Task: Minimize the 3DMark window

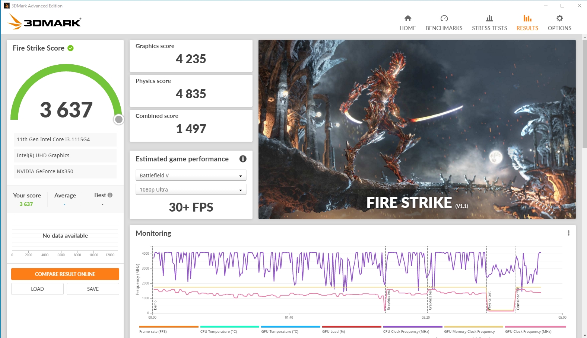Action: [546, 6]
